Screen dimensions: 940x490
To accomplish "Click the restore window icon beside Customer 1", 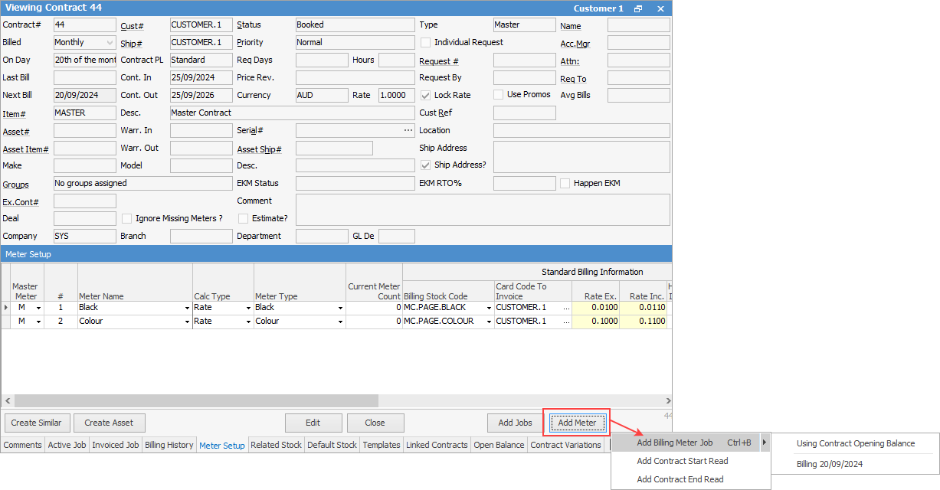I will pos(638,8).
